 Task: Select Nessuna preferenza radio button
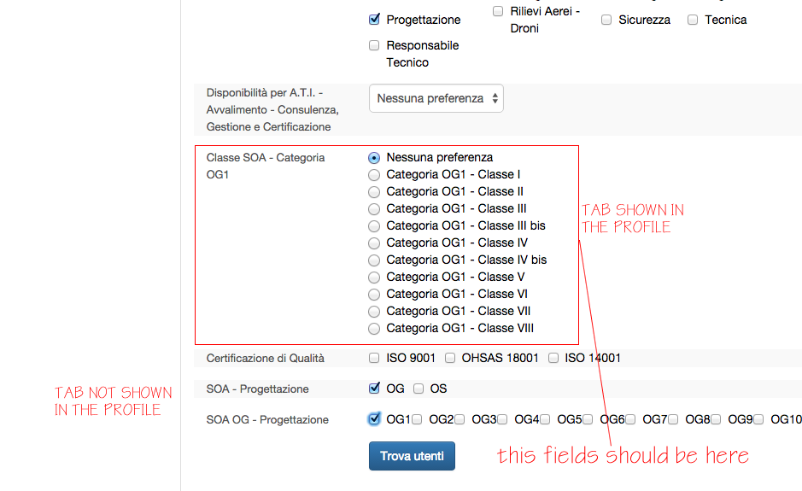coord(374,157)
